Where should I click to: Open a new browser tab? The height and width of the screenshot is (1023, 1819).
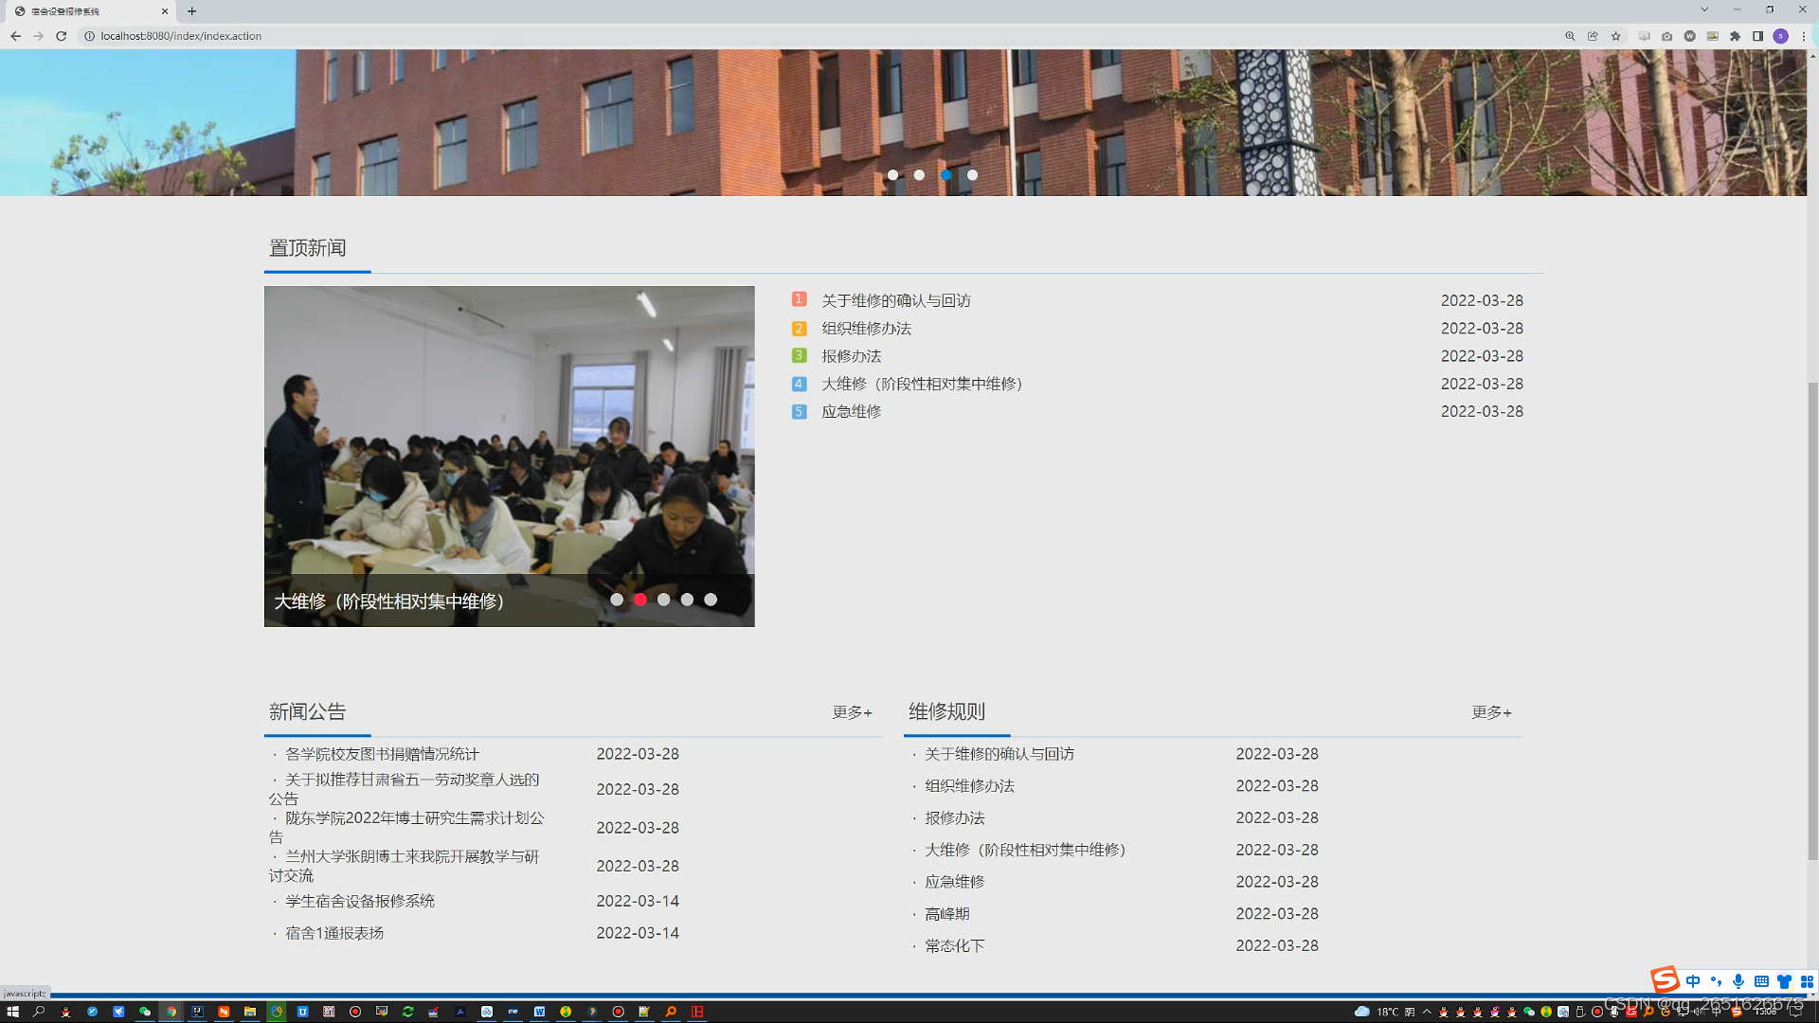191,11
